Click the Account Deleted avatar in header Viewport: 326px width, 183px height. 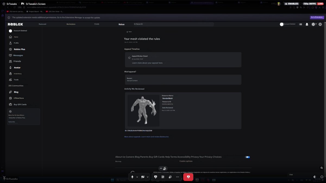[282, 24]
